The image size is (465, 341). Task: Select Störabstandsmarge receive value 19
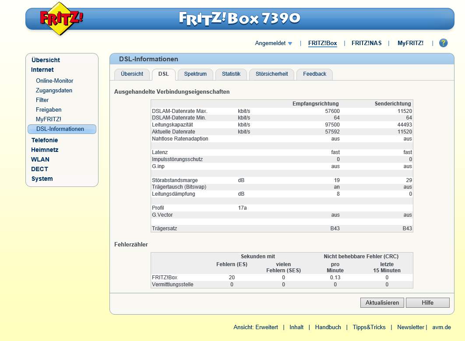[x=337, y=180]
